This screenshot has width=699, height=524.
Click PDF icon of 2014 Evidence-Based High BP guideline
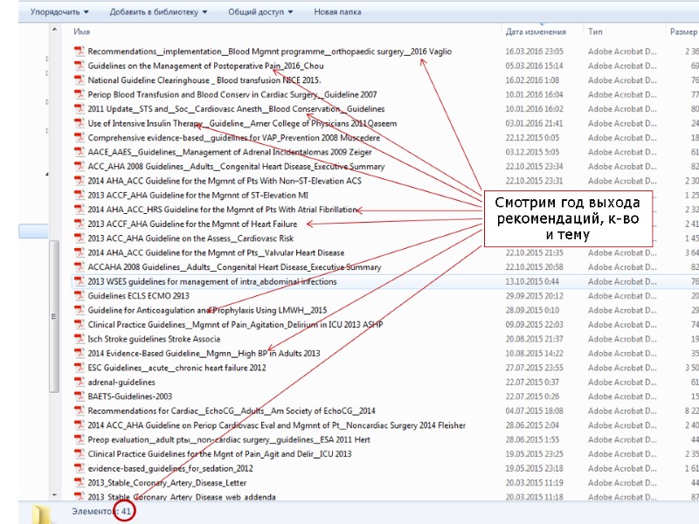point(80,354)
